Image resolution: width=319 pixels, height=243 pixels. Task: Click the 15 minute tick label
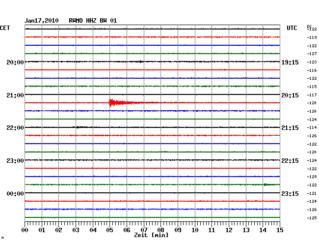tap(280, 230)
